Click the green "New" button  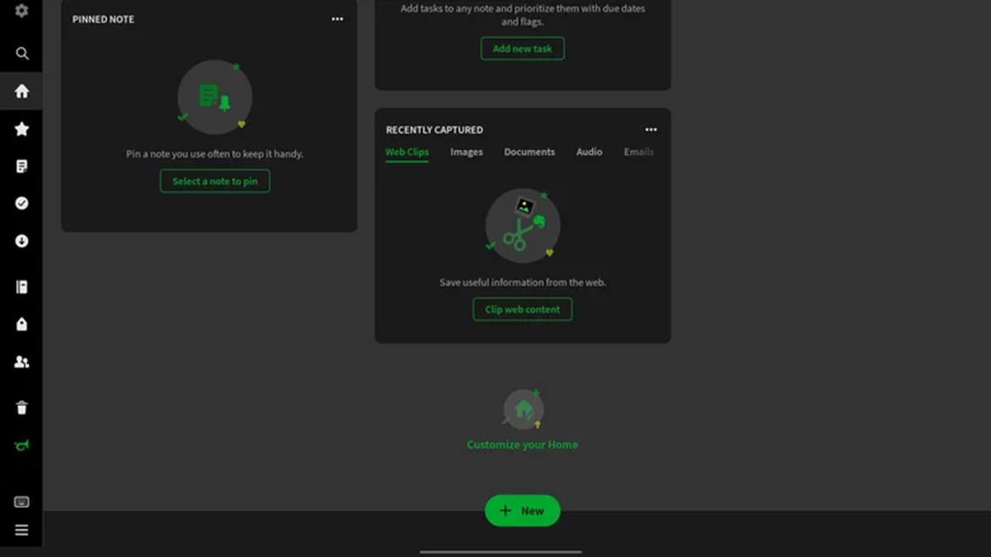522,510
